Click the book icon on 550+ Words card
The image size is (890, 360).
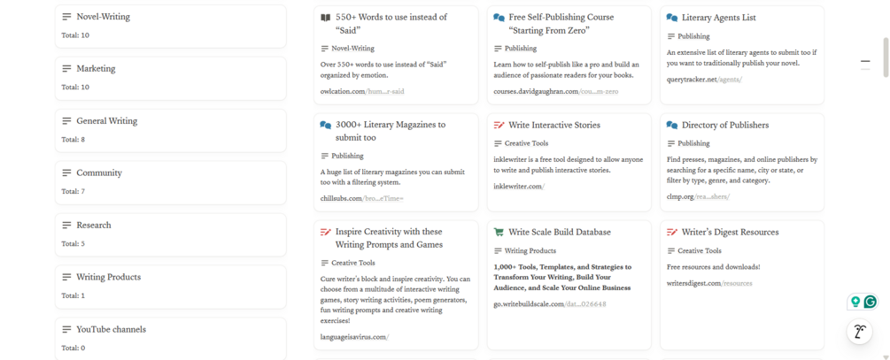click(x=325, y=18)
